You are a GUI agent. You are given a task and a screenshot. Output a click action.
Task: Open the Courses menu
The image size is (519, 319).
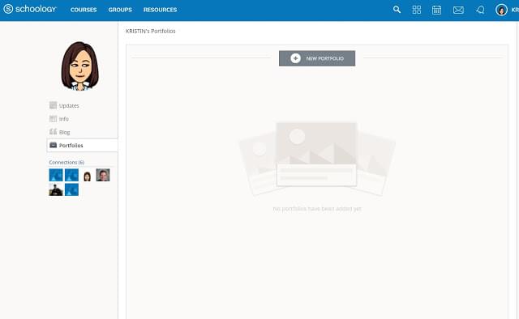(84, 10)
